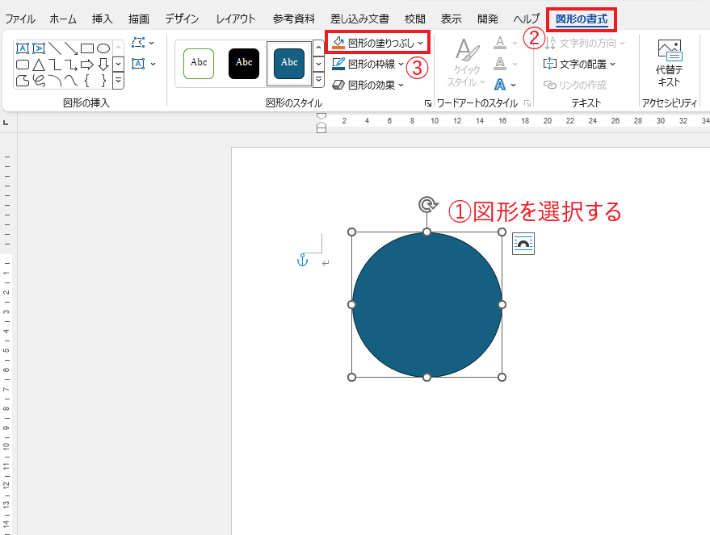Image resolution: width=710 pixels, height=535 pixels.
Task: Apply white outlined green Abc style
Action: point(199,63)
